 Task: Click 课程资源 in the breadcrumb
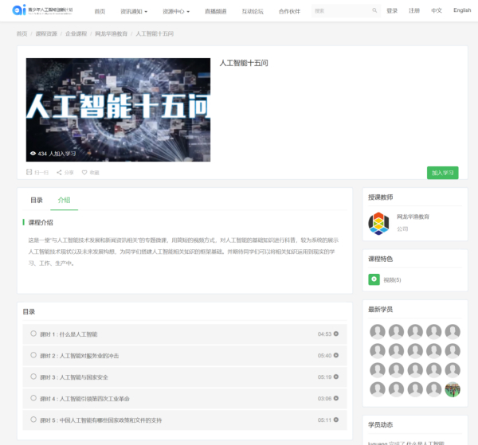click(46, 33)
